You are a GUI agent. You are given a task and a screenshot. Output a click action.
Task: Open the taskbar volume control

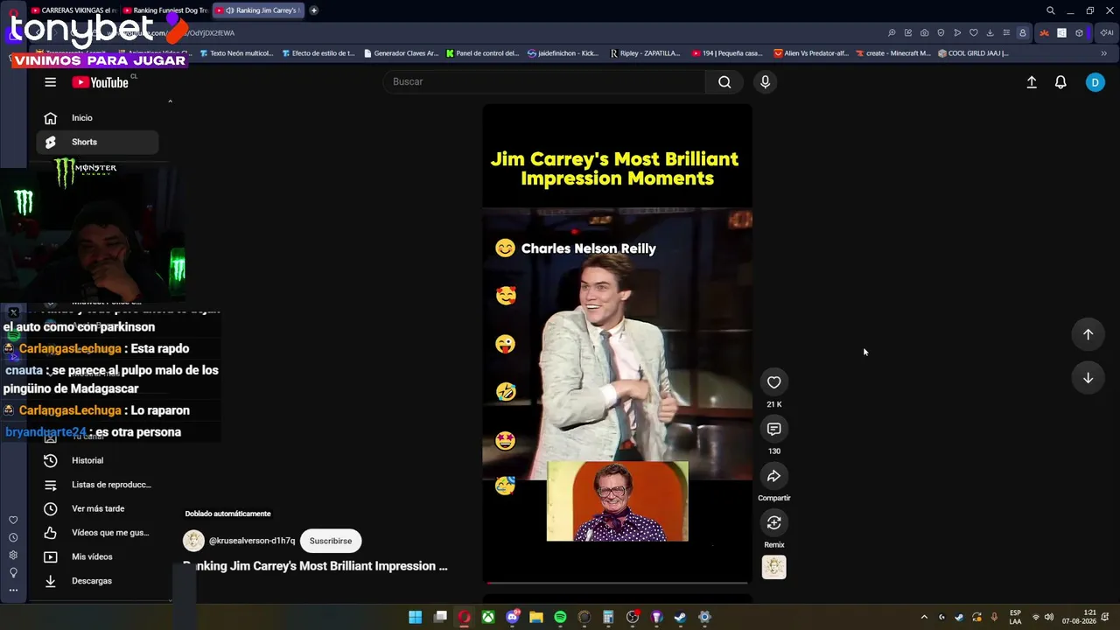[1049, 617]
